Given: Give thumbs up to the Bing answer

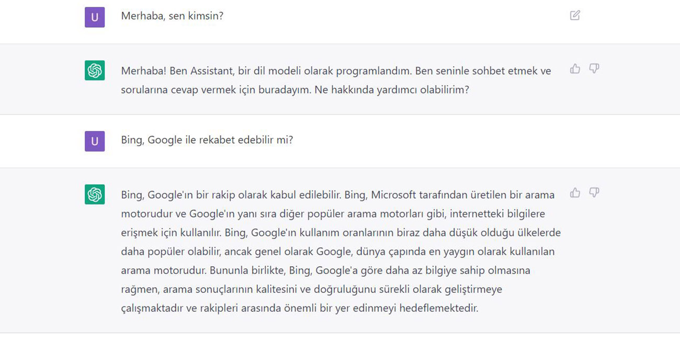Looking at the screenshot, I should point(575,193).
